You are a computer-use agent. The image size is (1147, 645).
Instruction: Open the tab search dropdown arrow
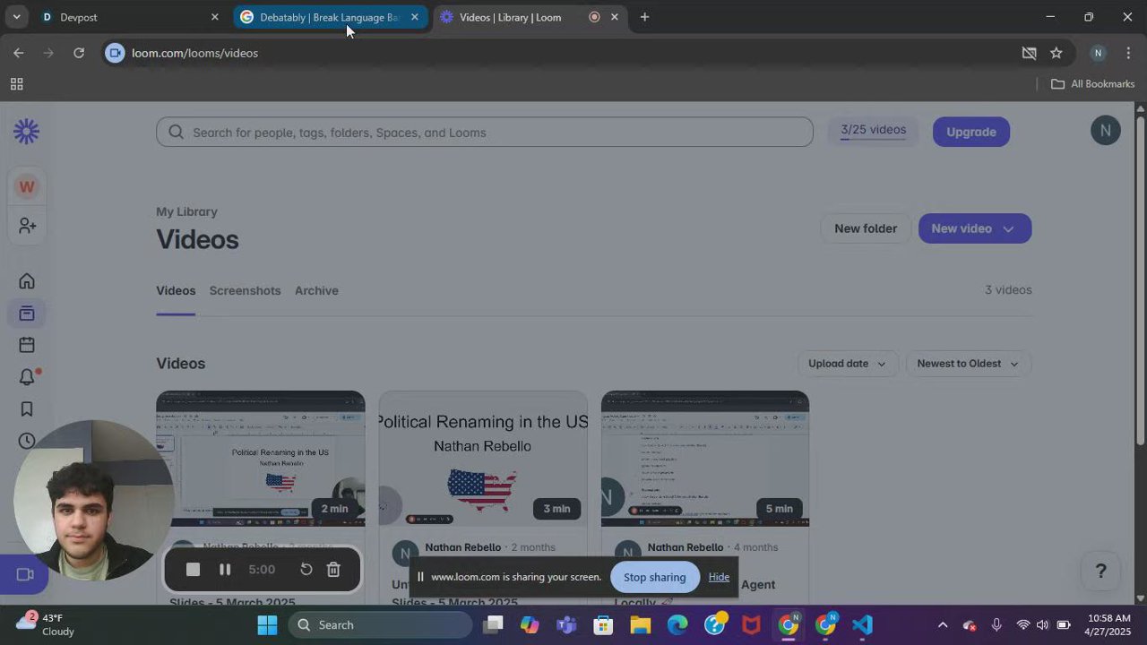click(x=16, y=17)
